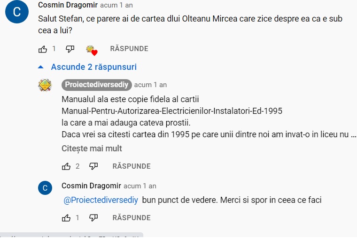The image size is (357, 238).
Task: Dislike Cosmin Dragomir's top comment
Action: 70,49
